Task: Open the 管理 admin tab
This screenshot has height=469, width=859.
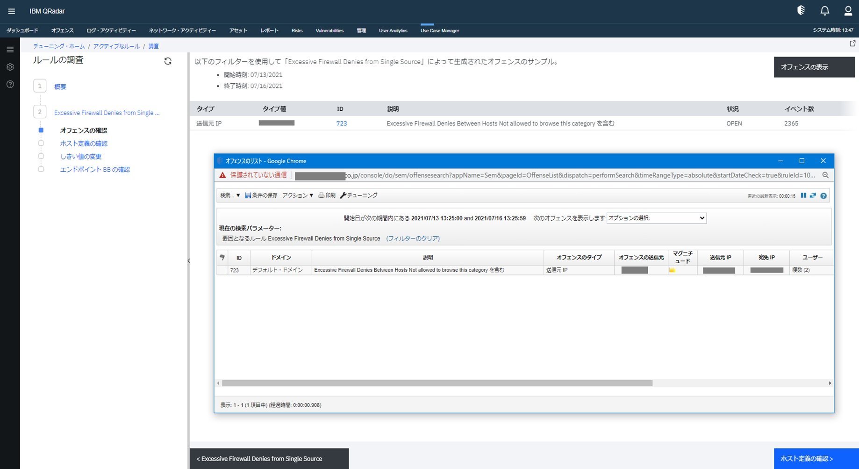Action: pos(361,30)
